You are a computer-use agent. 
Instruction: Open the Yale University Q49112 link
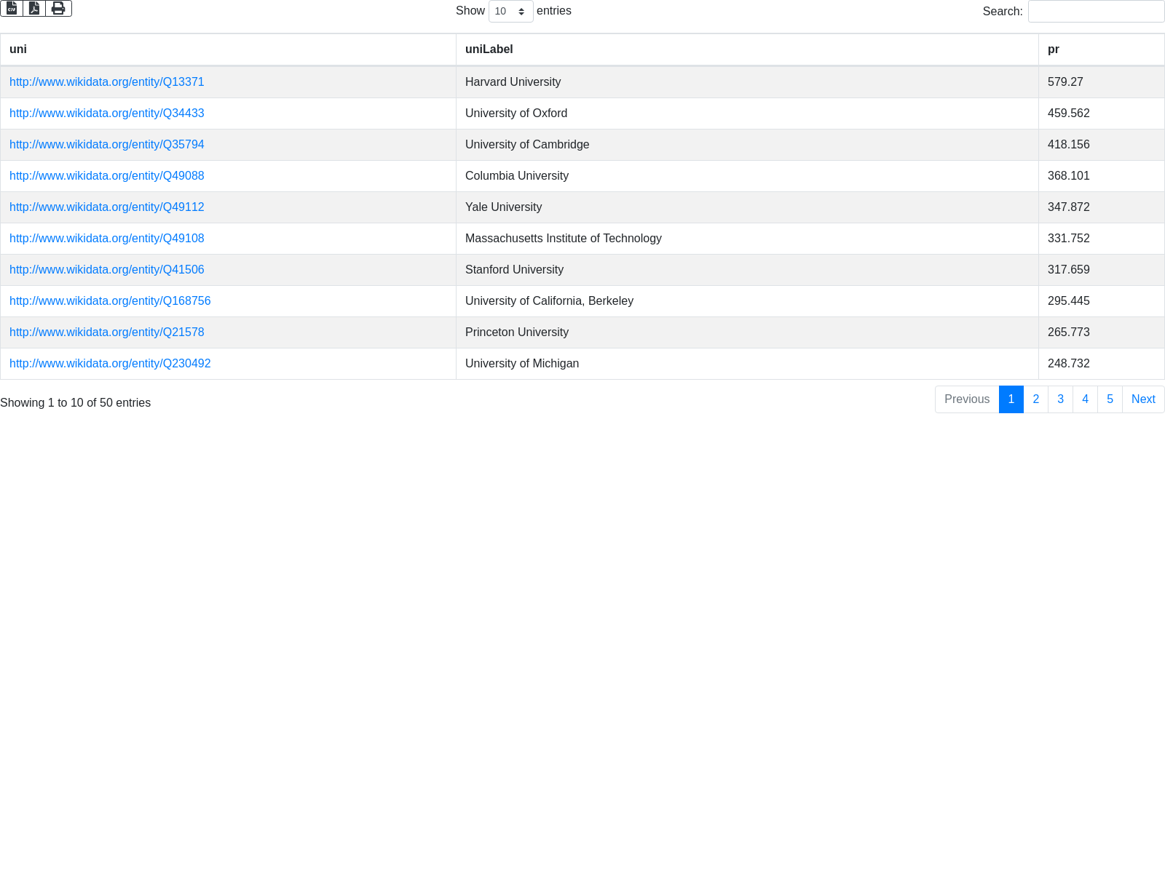[x=106, y=207]
